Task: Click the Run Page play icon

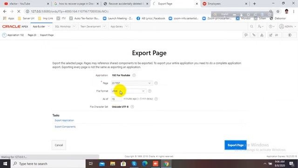Action: (x=290, y=35)
